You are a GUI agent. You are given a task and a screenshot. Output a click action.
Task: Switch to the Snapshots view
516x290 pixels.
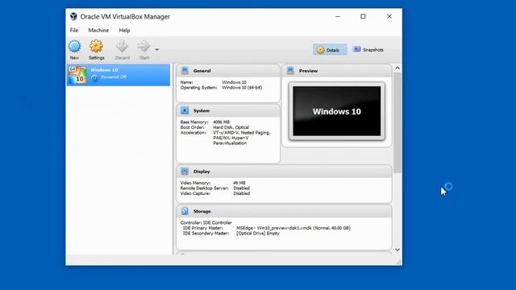click(x=368, y=50)
